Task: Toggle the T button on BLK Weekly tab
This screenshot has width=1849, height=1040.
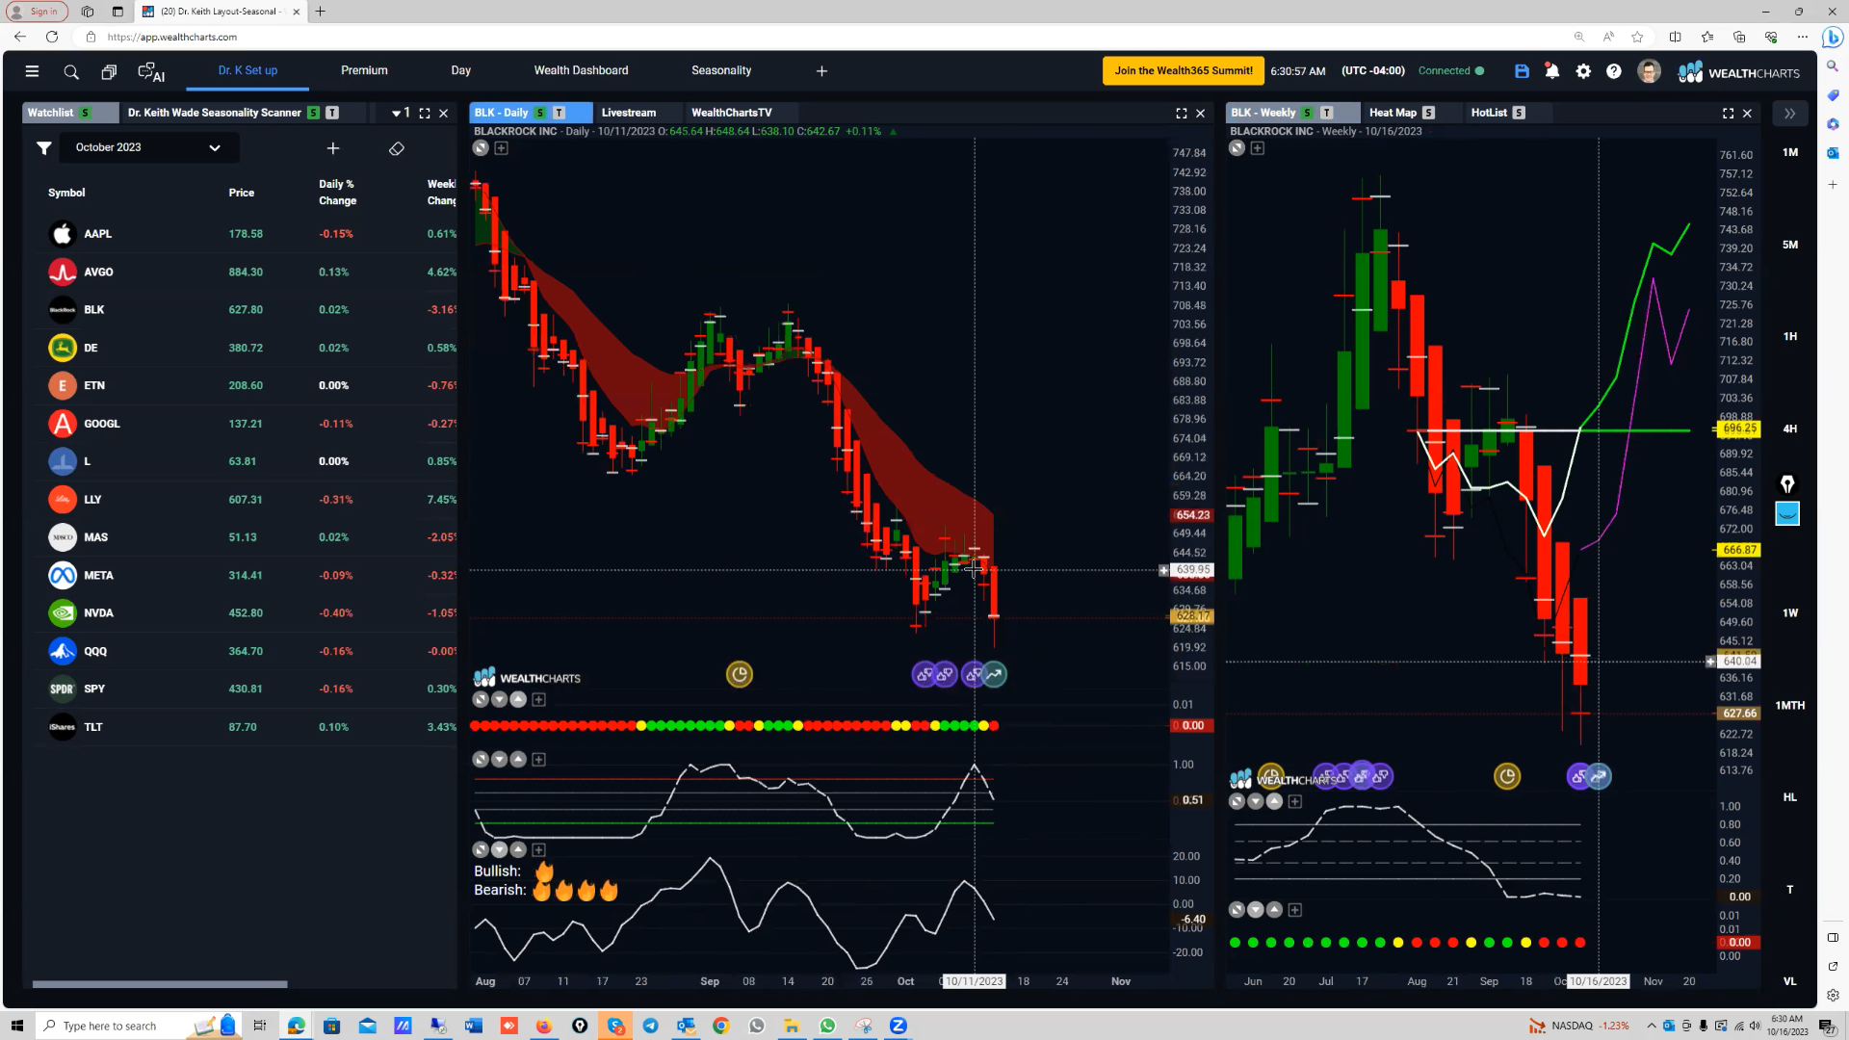Action: (x=1326, y=113)
